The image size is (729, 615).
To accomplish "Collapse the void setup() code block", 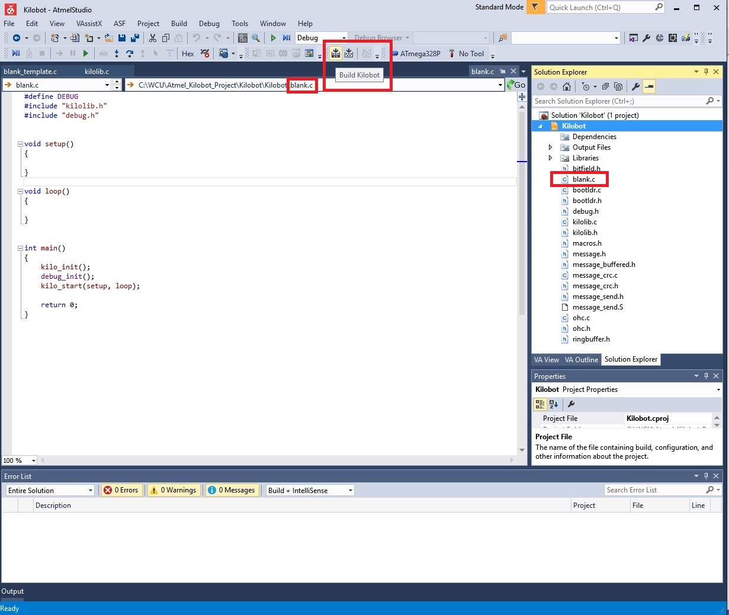I will click(20, 144).
